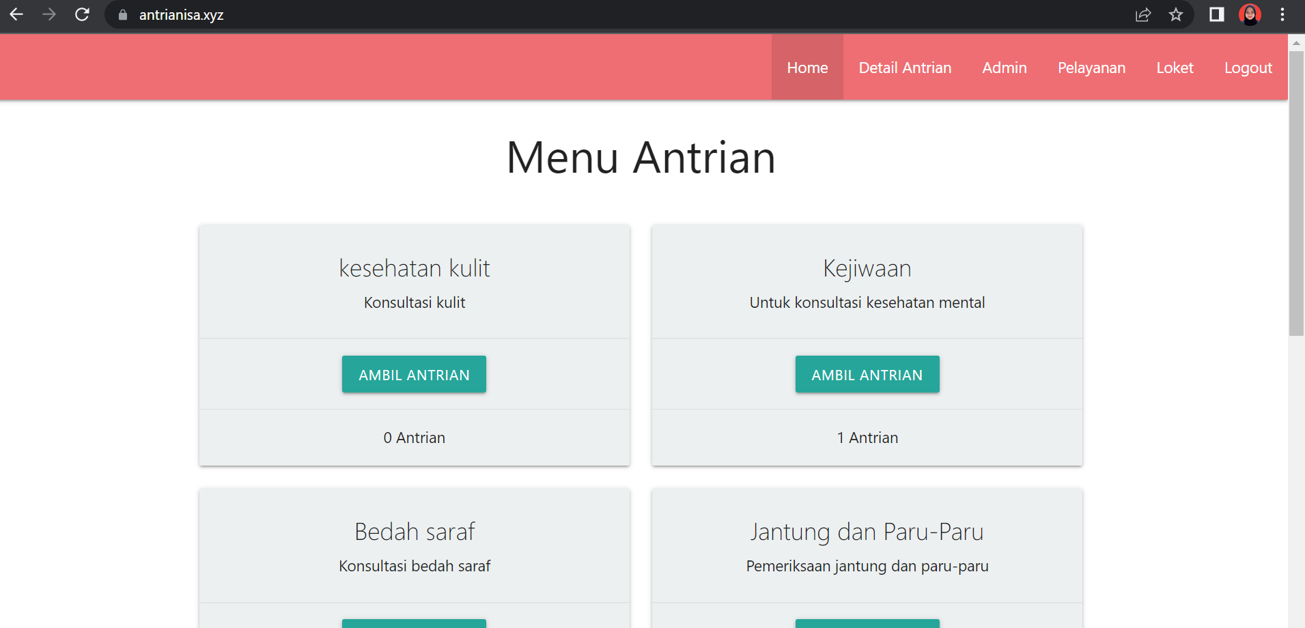Log out using Logout link
1305x628 pixels.
tap(1248, 68)
